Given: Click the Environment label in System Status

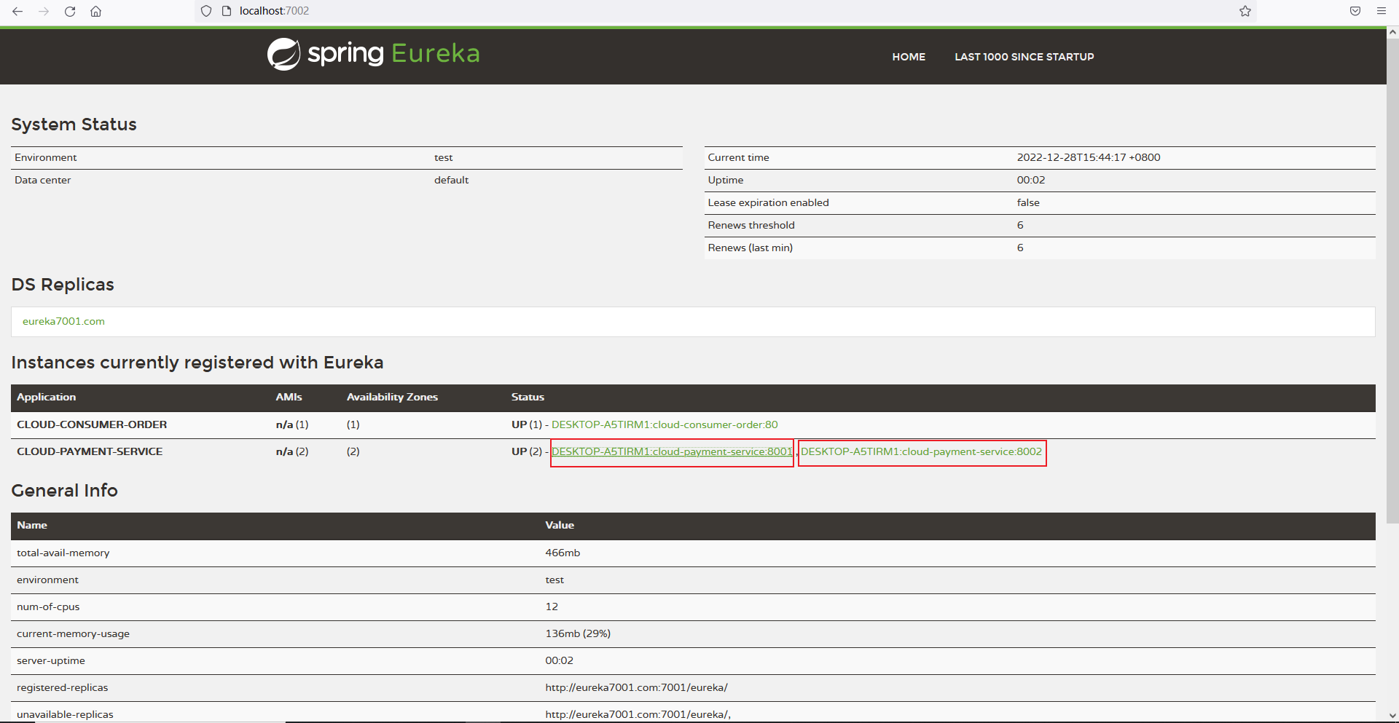Looking at the screenshot, I should tap(45, 157).
